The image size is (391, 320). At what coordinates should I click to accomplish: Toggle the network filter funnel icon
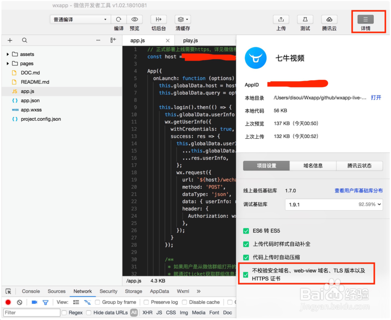pos(45,302)
